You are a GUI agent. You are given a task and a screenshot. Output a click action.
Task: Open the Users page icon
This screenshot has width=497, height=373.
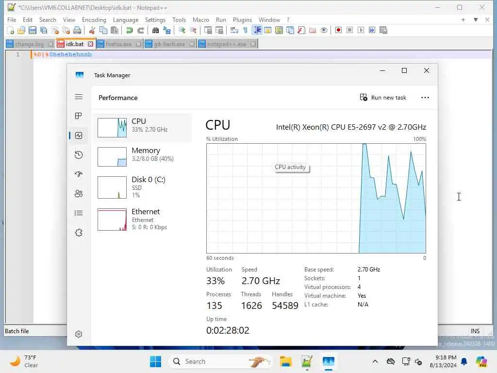click(x=79, y=193)
